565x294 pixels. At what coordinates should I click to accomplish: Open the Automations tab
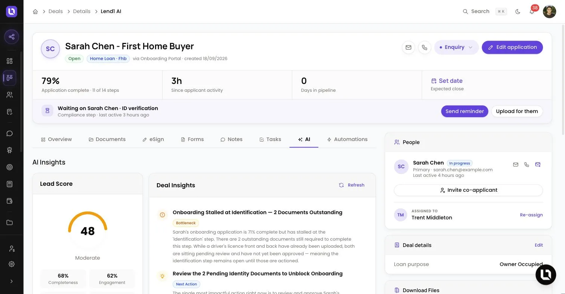point(347,139)
